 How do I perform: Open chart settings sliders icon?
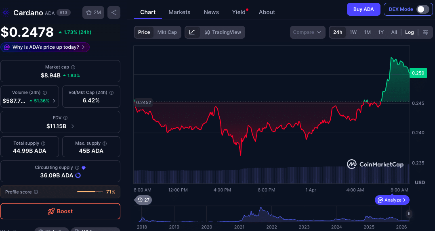tap(425, 32)
